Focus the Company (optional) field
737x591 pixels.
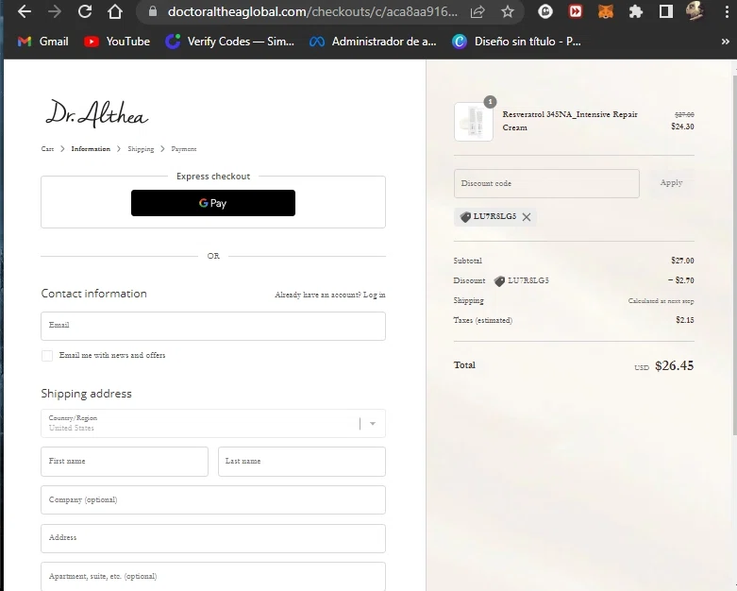[x=213, y=499]
